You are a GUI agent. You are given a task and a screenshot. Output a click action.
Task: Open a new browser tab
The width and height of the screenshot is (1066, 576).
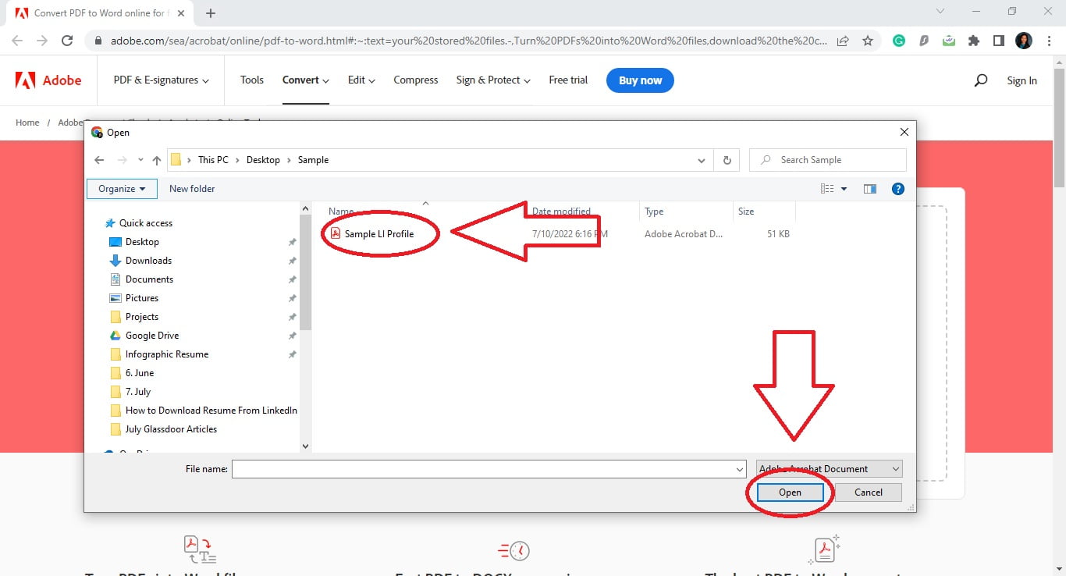click(211, 13)
